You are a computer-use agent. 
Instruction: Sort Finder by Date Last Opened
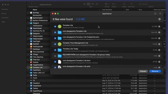pyautogui.click(x=160, y=10)
